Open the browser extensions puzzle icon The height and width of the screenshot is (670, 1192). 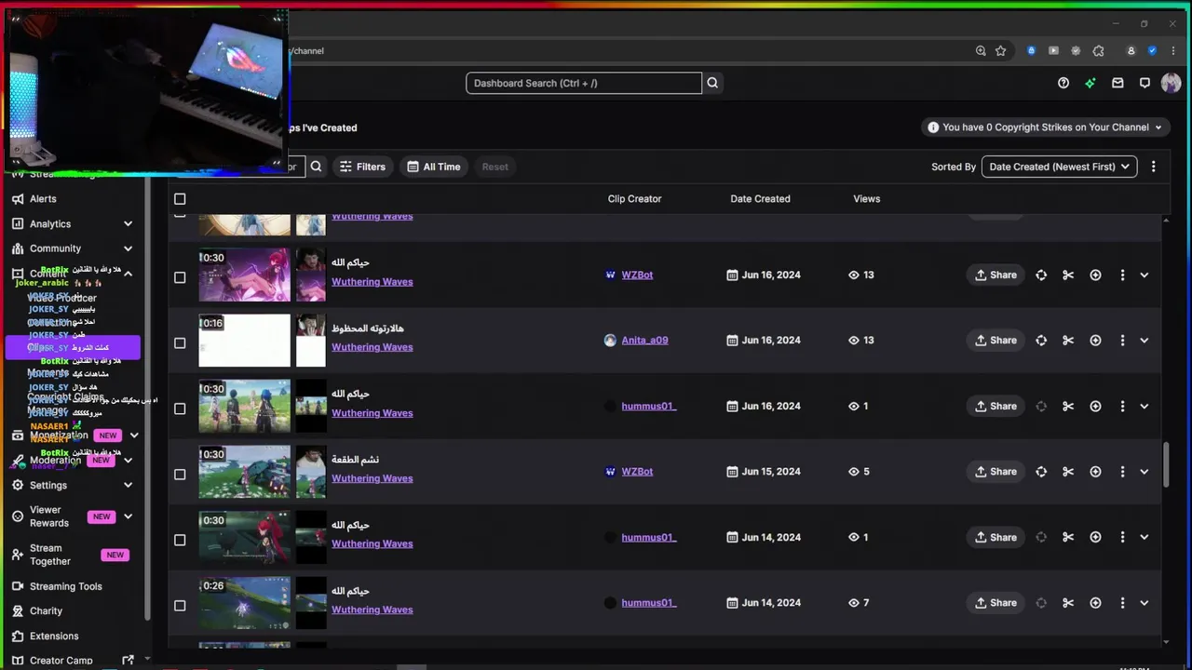tap(1099, 50)
